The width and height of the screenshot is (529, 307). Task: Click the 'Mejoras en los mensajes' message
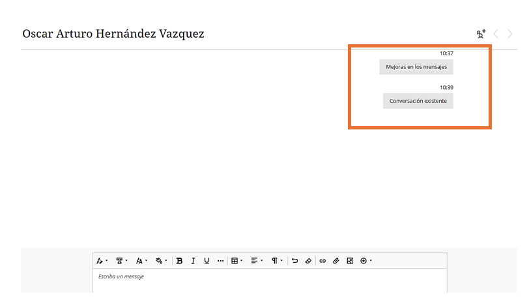click(416, 67)
